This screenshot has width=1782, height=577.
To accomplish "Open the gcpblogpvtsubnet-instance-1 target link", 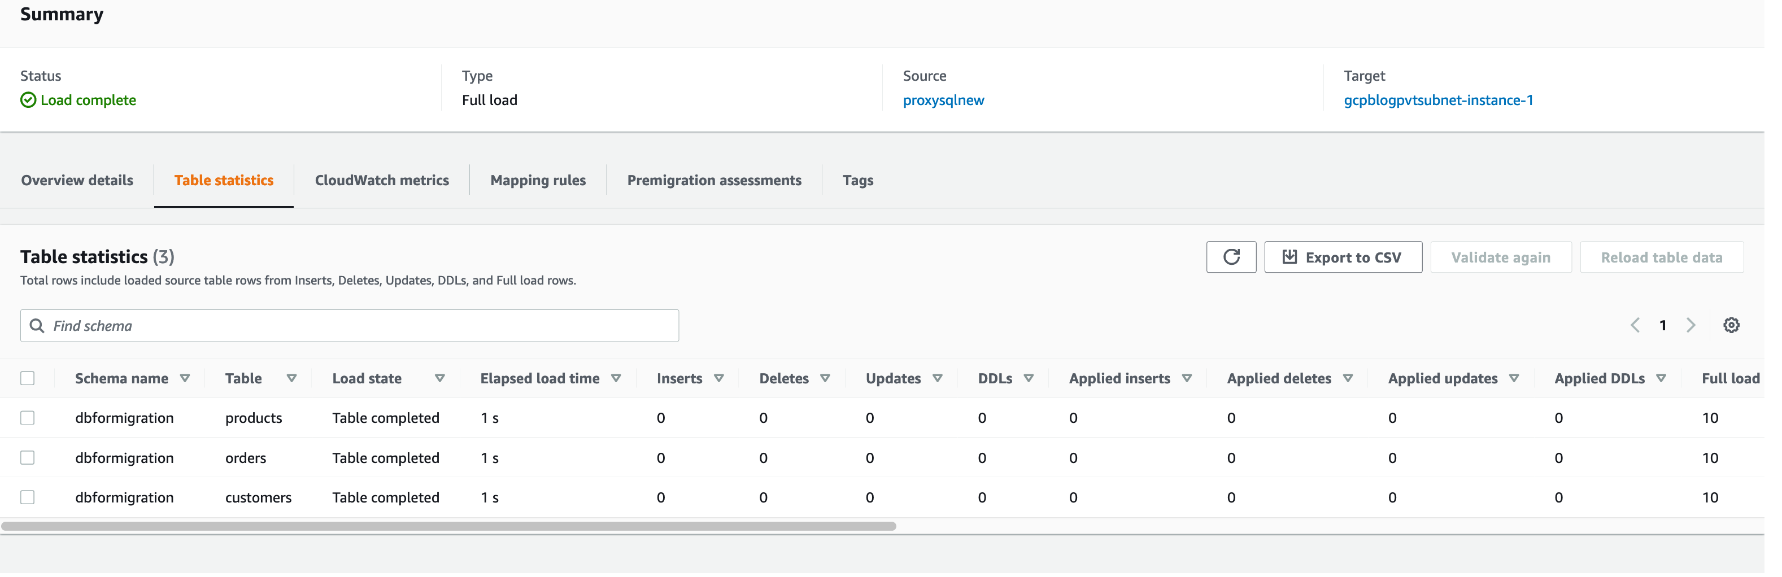I will [x=1452, y=101].
